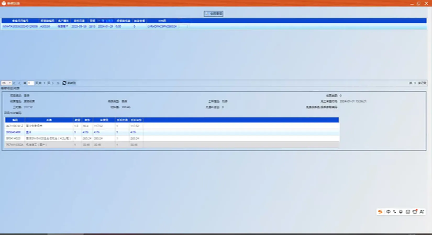Click the page number input field
Viewport: 432px width, 235px height.
tap(30, 83)
